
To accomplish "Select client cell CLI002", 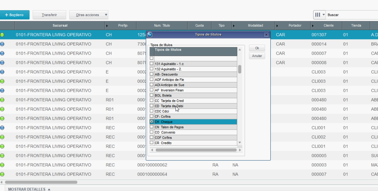I will tap(318, 137).
